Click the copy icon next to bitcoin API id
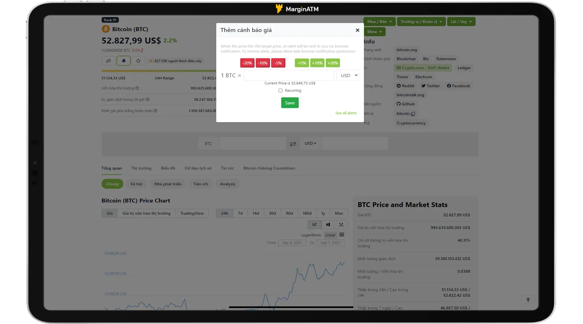583x324 pixels. (x=413, y=114)
